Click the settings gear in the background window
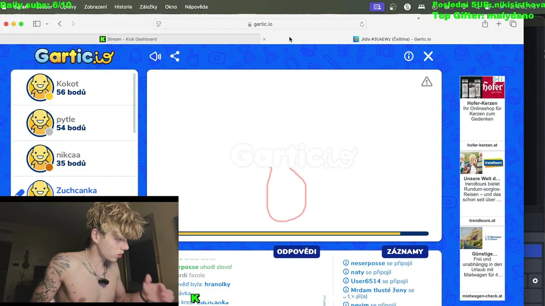545x306 pixels. [535, 281]
